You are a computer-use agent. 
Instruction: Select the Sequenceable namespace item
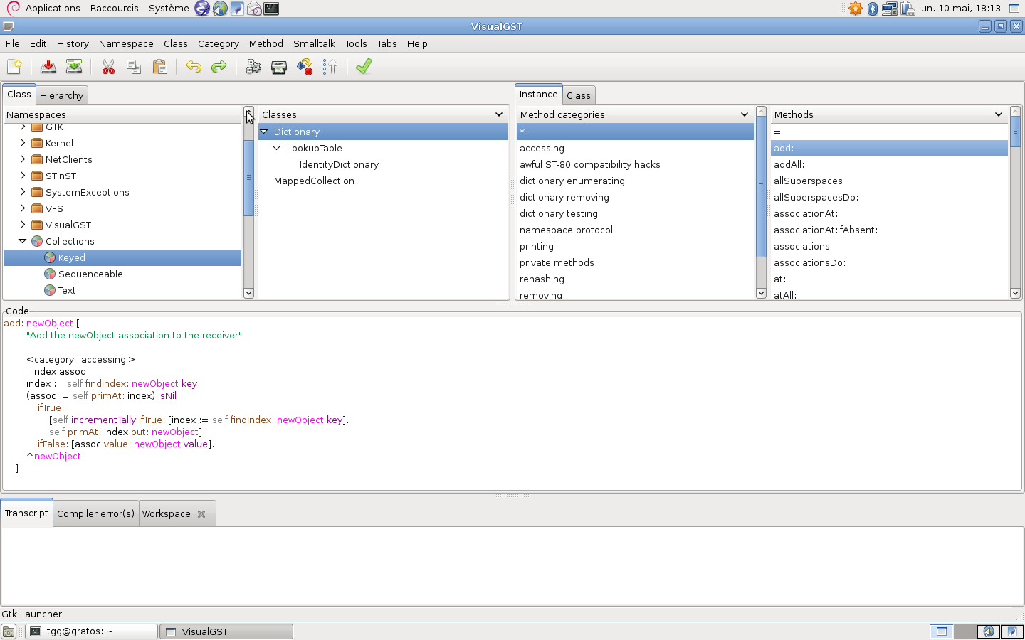(x=90, y=274)
